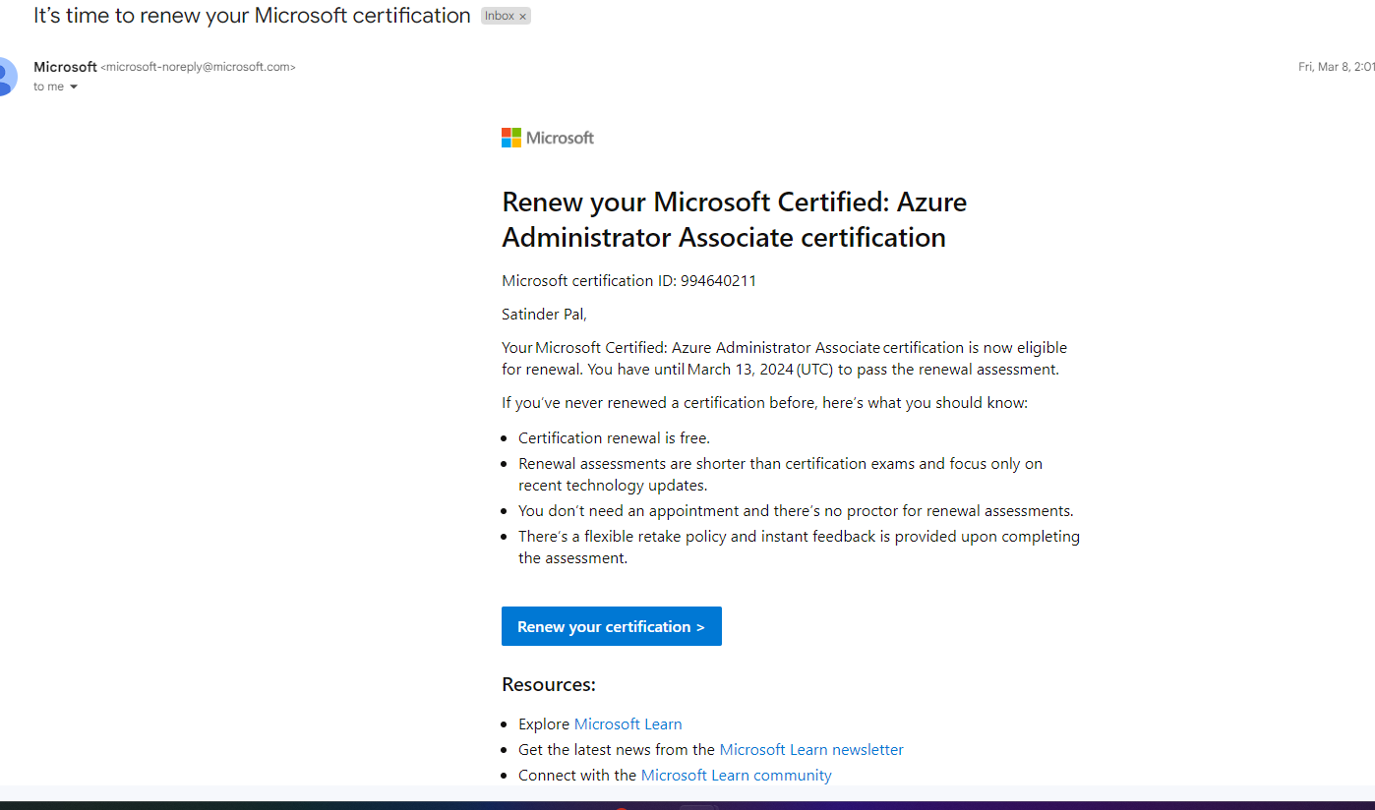Screen dimensions: 1375x810
Task: Click the bullet 'Renewal assessments are shorter'
Action: 780,475
